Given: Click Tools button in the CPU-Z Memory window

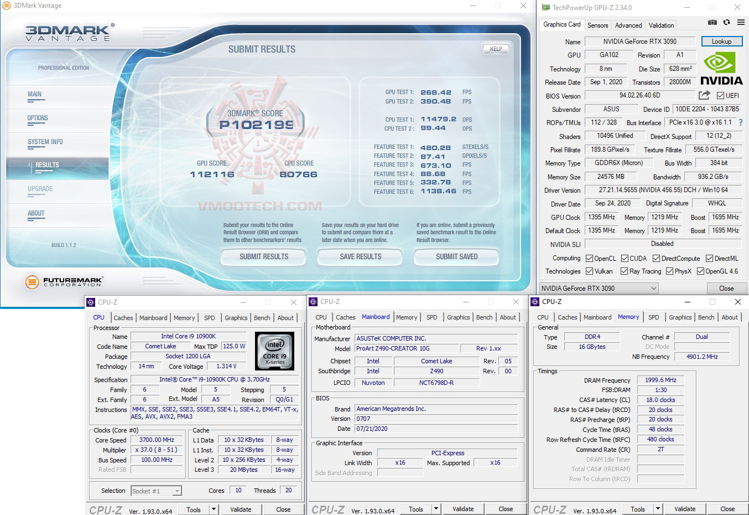Looking at the screenshot, I should pos(638,509).
